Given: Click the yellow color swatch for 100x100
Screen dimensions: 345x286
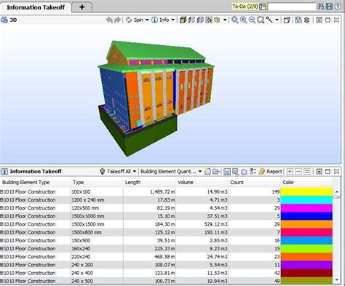Looking at the screenshot, I should pos(306,191).
